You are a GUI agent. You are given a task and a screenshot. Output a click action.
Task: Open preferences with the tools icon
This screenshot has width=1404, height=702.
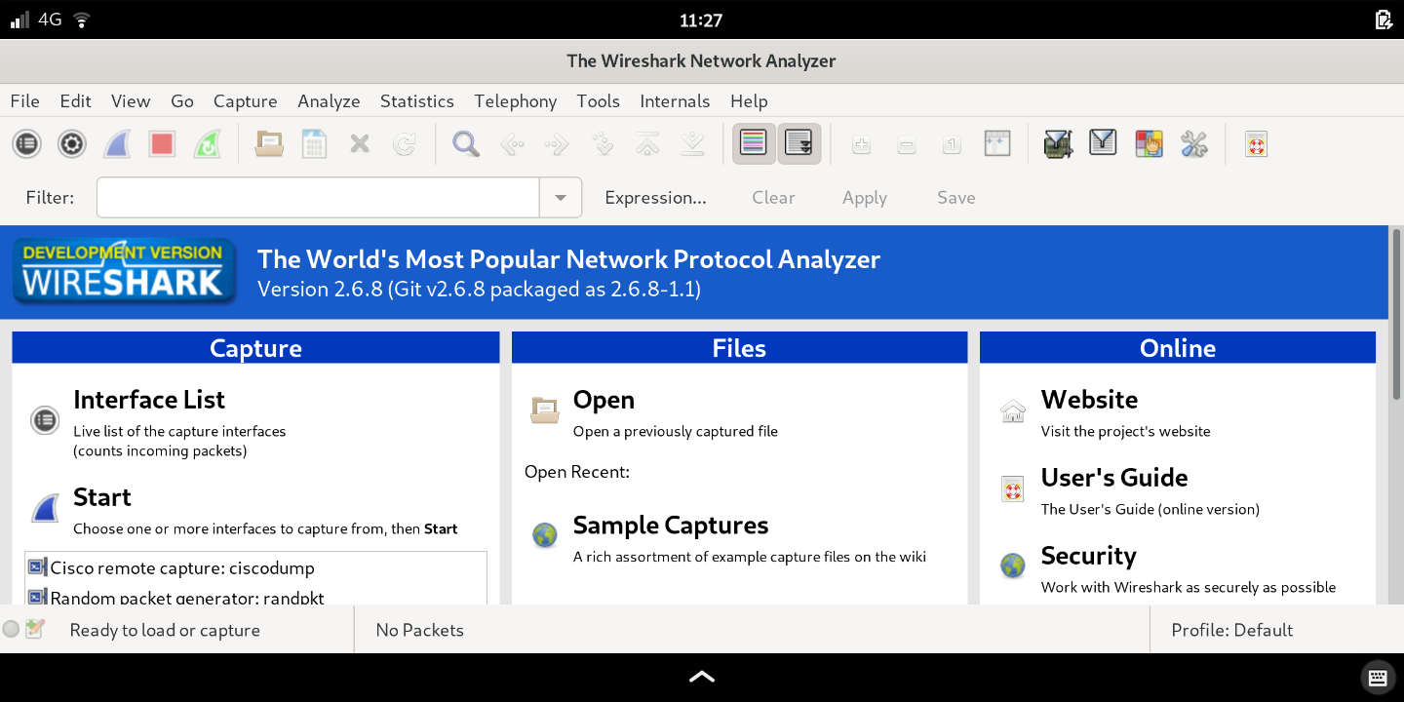coord(1193,144)
